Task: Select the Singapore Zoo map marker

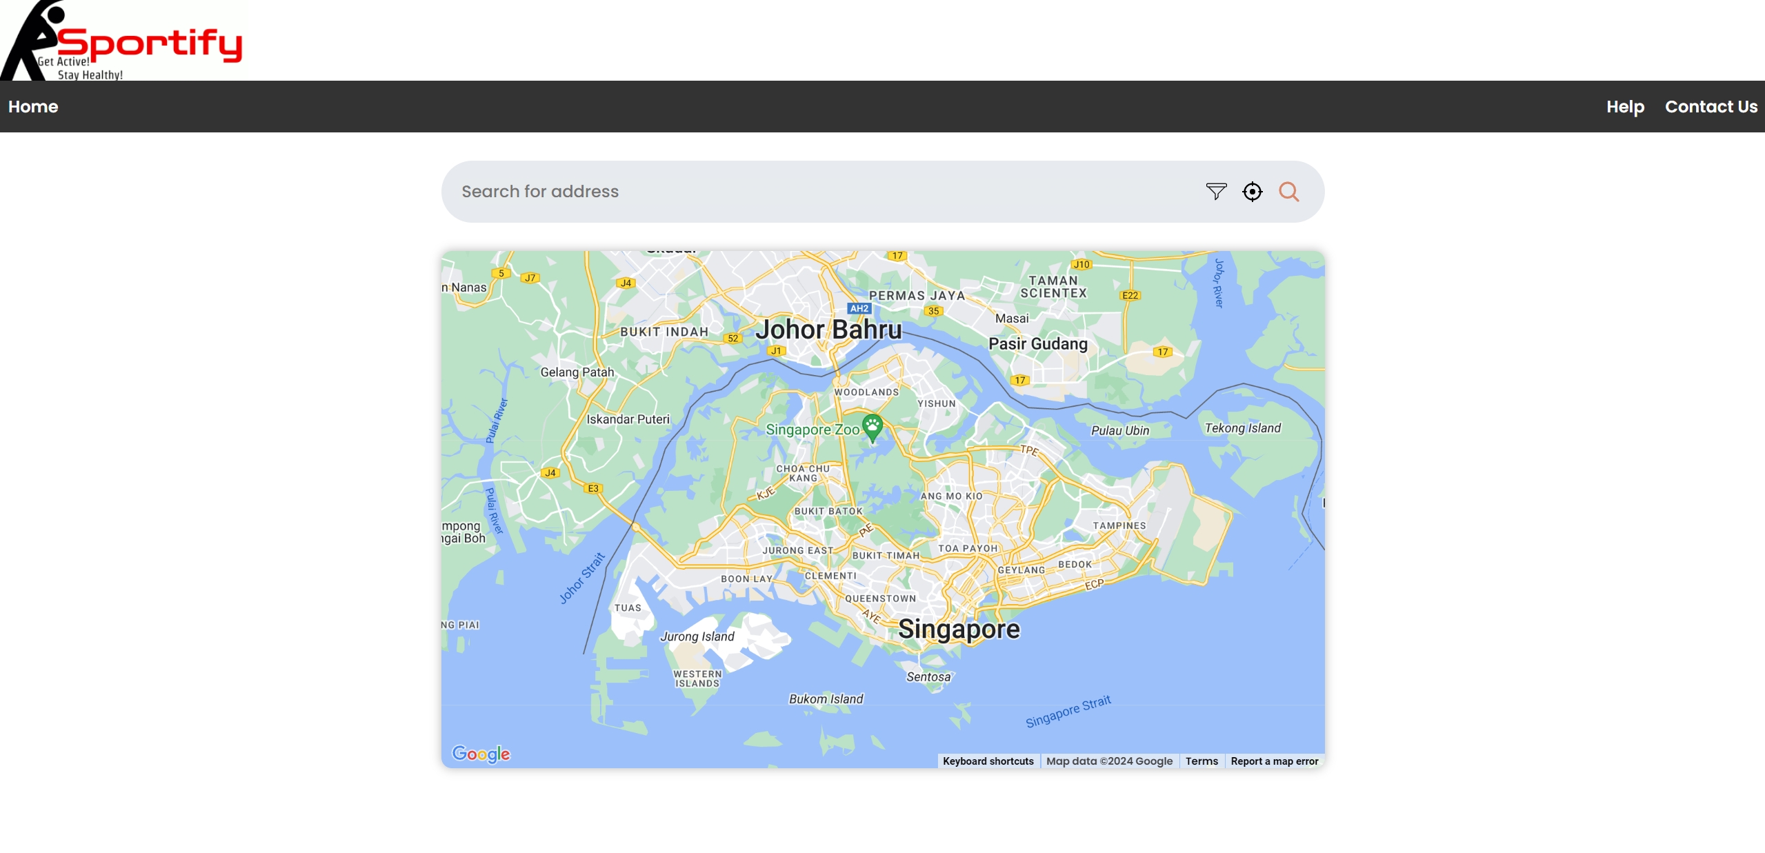Action: [872, 427]
